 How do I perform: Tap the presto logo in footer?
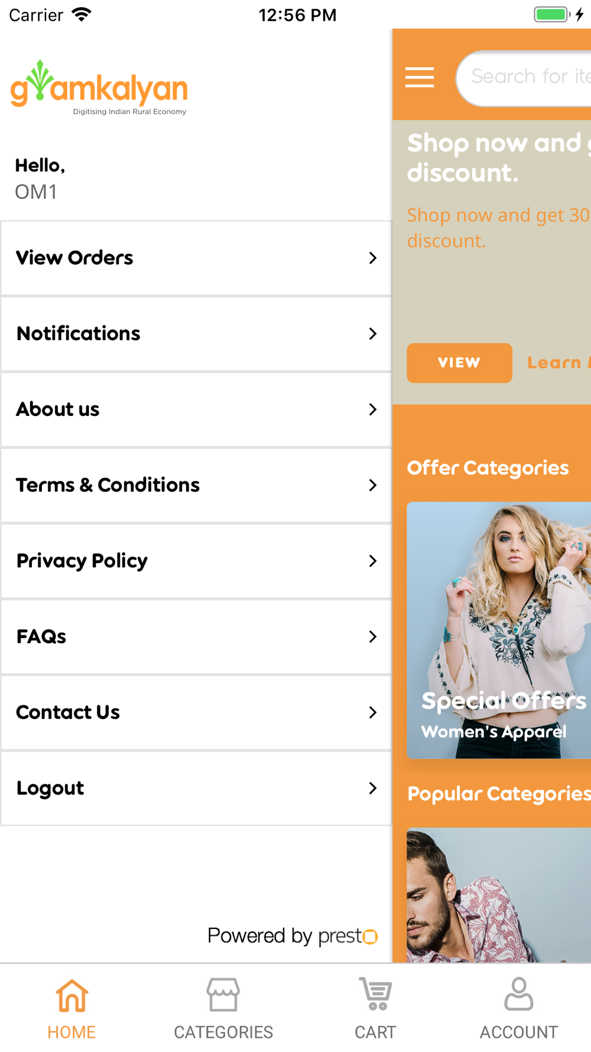point(348,935)
